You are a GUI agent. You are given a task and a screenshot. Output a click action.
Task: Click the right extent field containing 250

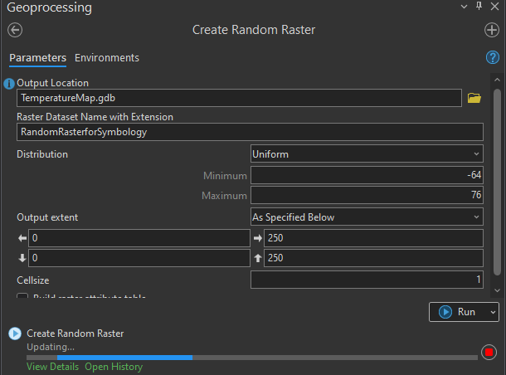373,238
